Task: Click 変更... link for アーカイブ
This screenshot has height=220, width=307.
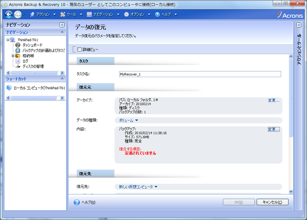Action: coord(273,101)
